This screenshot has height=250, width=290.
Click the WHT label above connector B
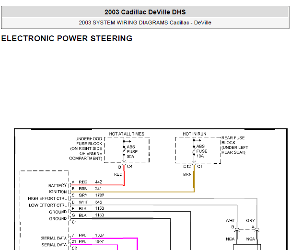pyautogui.click(x=230, y=221)
